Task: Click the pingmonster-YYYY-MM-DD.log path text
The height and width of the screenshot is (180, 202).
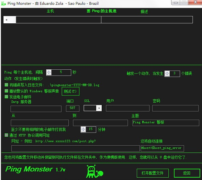Action: (74, 85)
